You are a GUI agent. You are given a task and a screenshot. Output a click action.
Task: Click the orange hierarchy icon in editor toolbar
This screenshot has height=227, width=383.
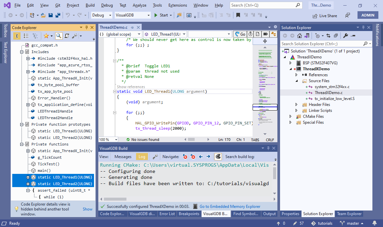[273, 34]
